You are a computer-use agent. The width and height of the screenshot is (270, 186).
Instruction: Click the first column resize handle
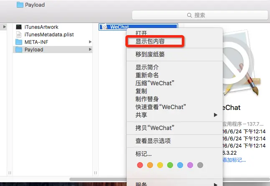10,173
